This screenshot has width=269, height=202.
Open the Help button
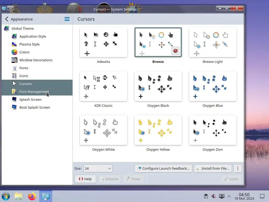pos(85,179)
